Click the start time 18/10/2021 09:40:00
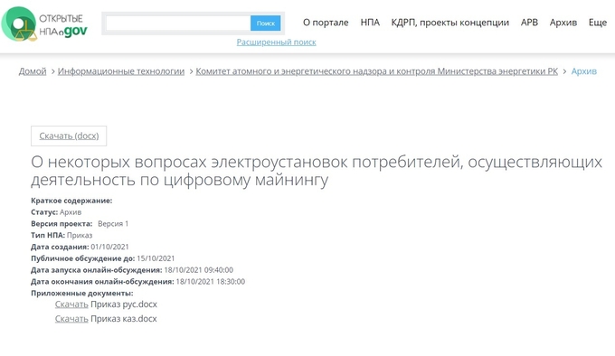Screen dimensions: 615x356 point(198,270)
